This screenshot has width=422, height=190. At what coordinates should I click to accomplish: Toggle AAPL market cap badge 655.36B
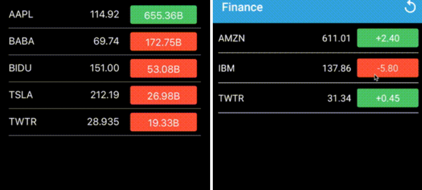(163, 15)
